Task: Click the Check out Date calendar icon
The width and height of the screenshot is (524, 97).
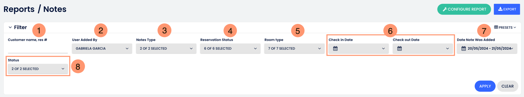Action: (400, 48)
